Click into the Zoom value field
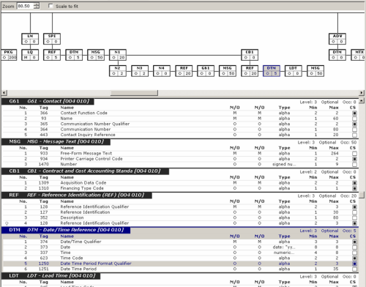Image resolution: width=366 pixels, height=287 pixels. pyautogui.click(x=26, y=6)
